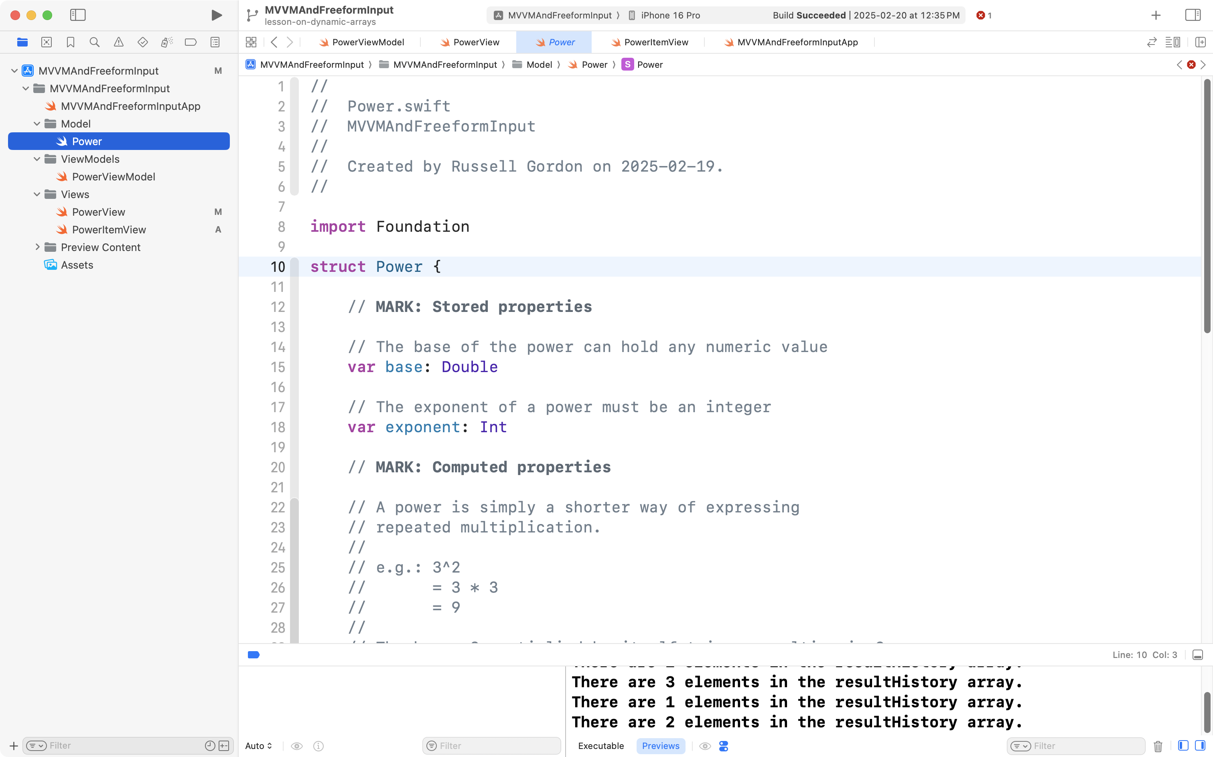Click the add editor split icon
This screenshot has height=757, width=1213.
[x=1200, y=42]
